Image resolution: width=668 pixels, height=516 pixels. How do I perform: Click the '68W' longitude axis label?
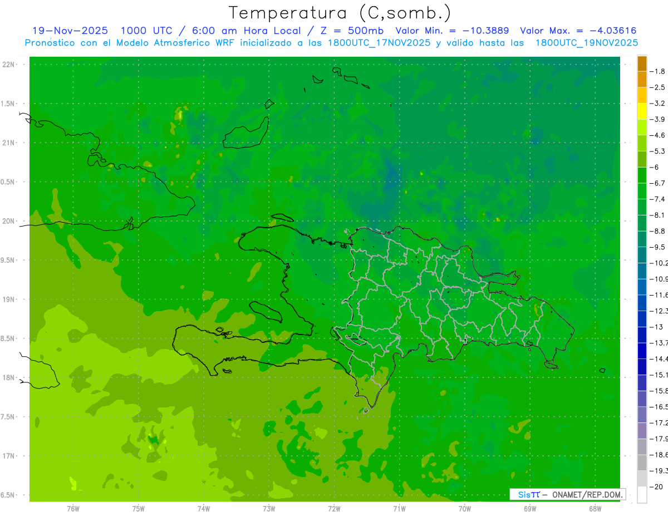595,508
